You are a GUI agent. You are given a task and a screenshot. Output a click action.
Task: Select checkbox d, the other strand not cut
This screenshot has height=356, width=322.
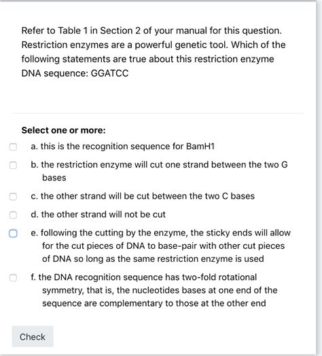pos(13,215)
